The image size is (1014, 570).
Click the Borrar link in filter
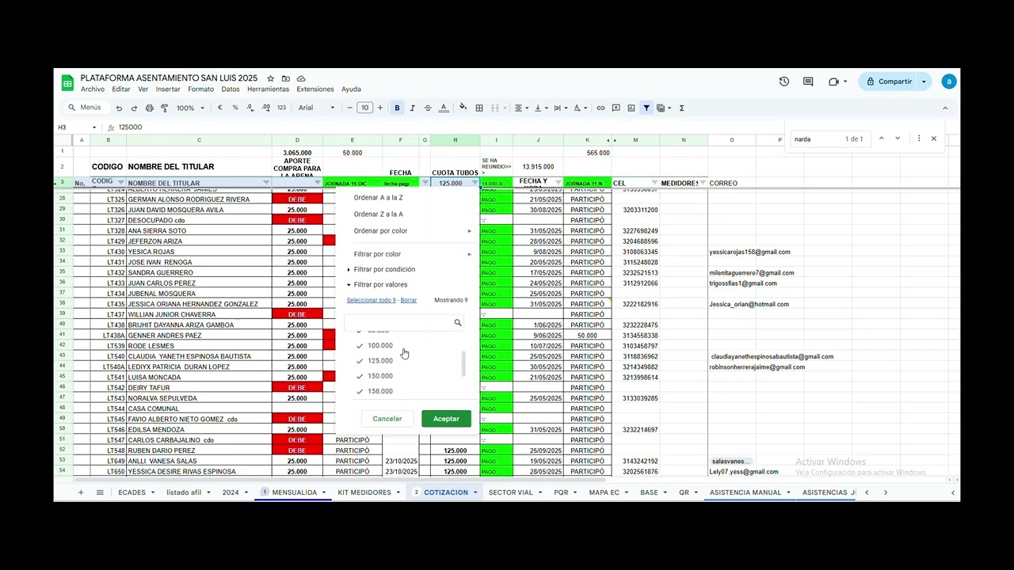pyautogui.click(x=409, y=300)
